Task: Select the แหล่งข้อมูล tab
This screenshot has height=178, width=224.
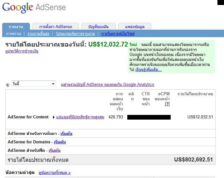Action: click(x=134, y=27)
